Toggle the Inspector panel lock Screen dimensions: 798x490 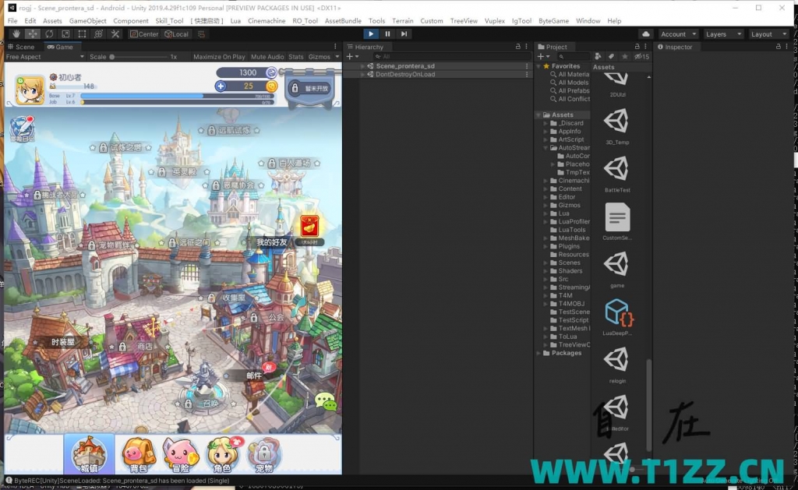(x=779, y=46)
